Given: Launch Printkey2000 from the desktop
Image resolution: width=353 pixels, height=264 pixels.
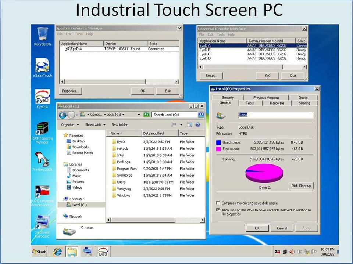Looking at the screenshot, I should 42,160.
